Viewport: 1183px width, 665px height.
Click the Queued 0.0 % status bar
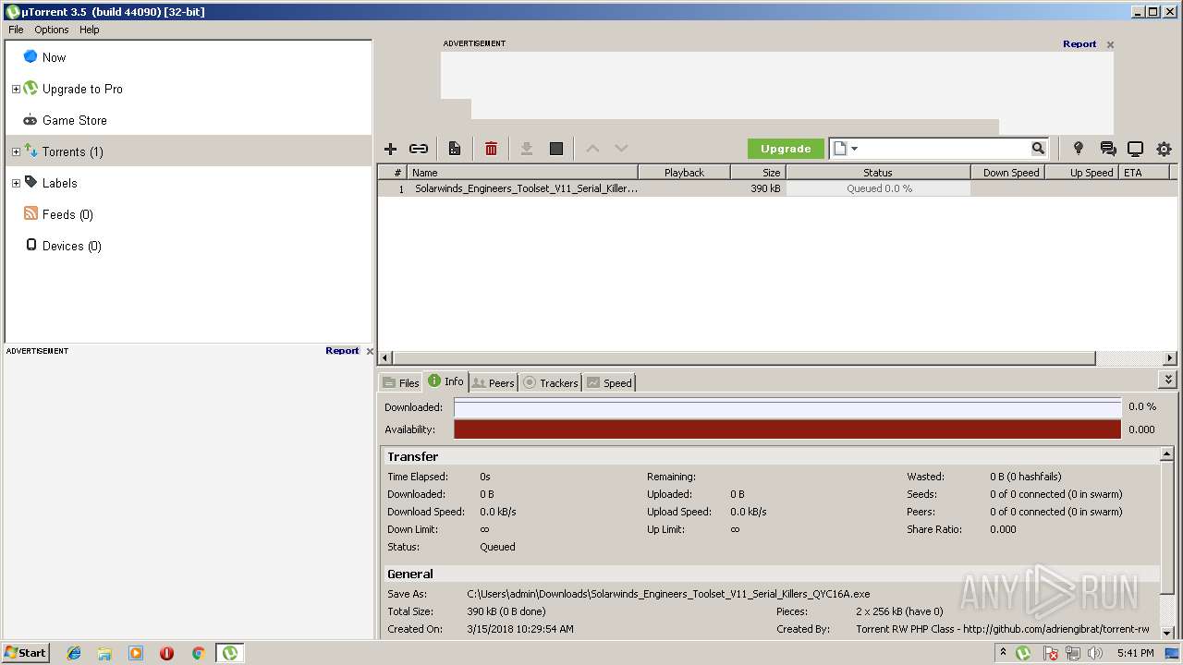pos(878,188)
